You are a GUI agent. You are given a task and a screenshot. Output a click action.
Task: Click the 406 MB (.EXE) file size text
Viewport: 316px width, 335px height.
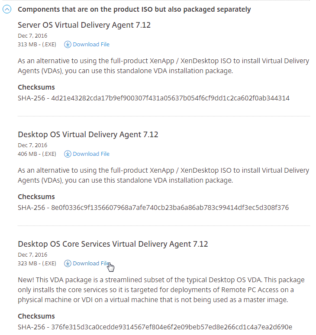click(x=37, y=154)
